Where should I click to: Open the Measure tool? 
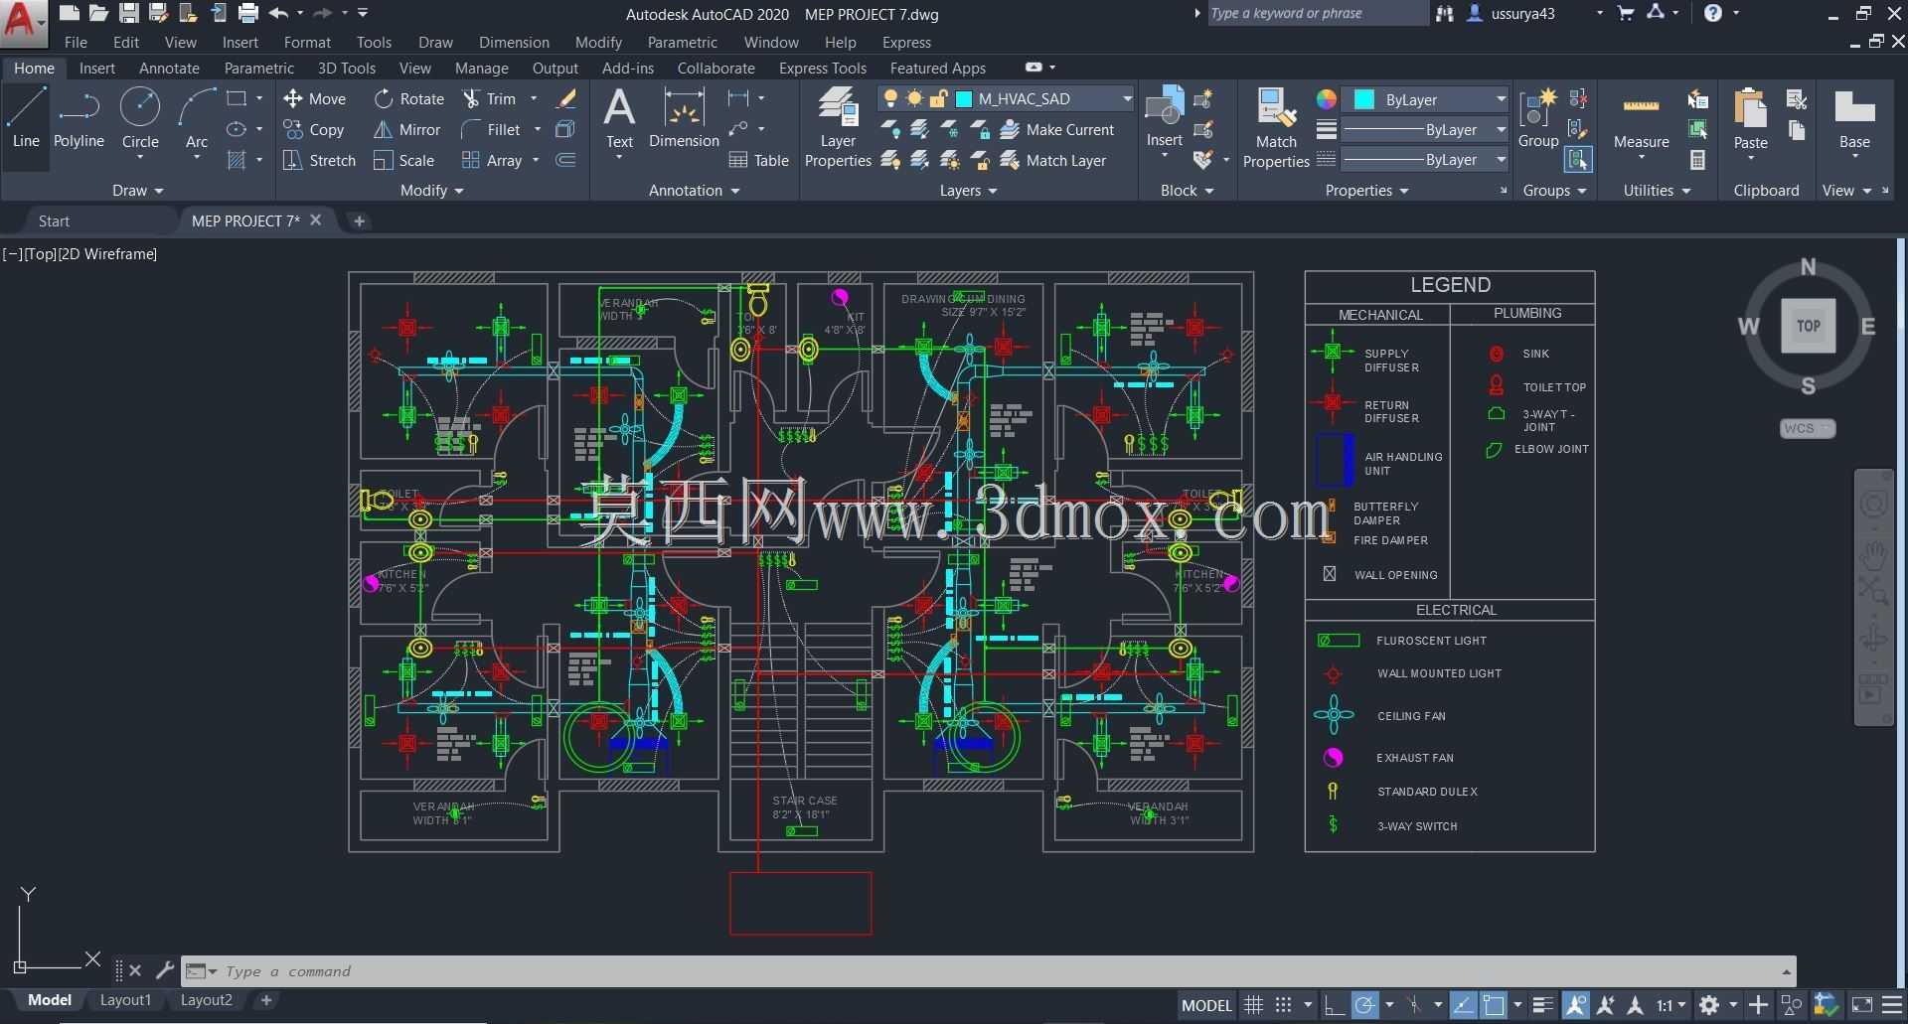[x=1641, y=121]
